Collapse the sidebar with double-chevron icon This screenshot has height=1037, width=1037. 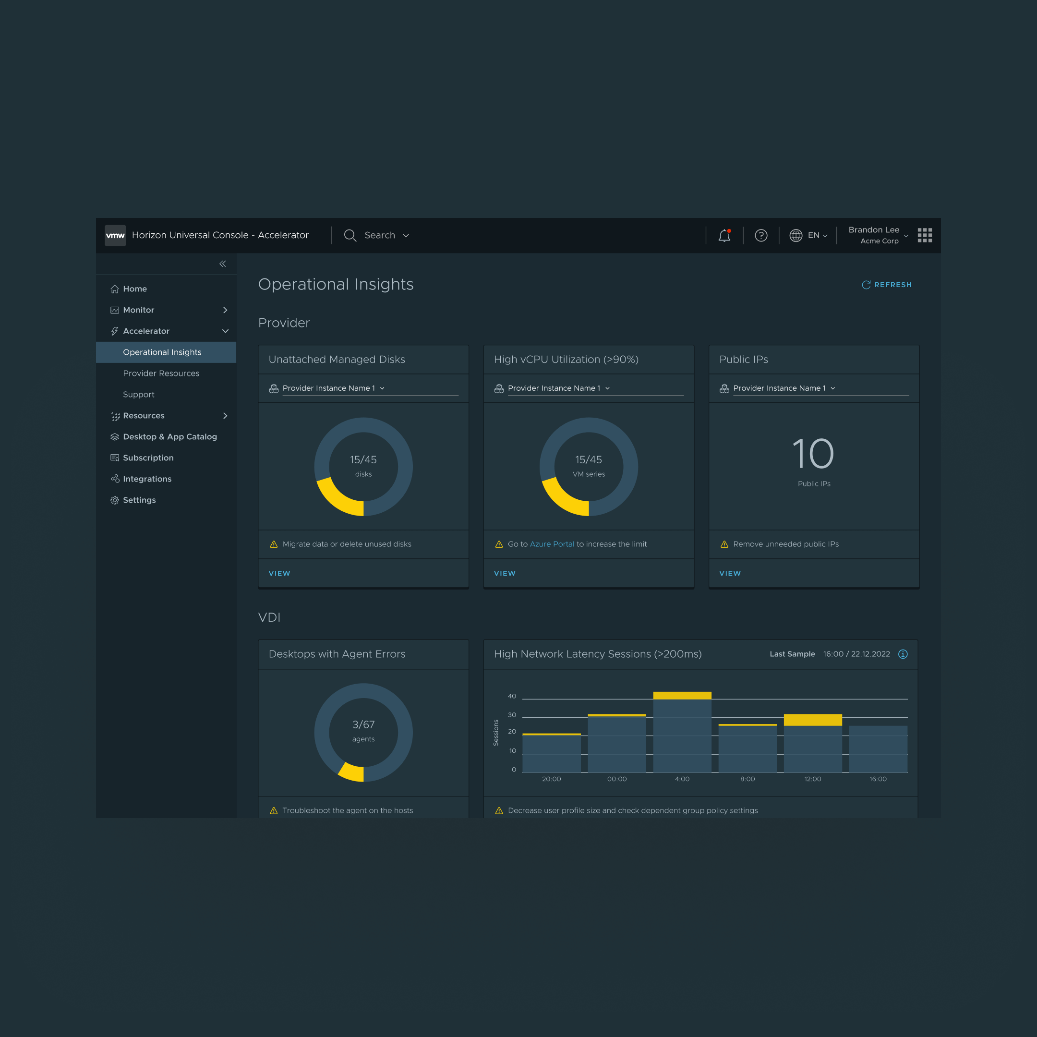[x=222, y=264]
